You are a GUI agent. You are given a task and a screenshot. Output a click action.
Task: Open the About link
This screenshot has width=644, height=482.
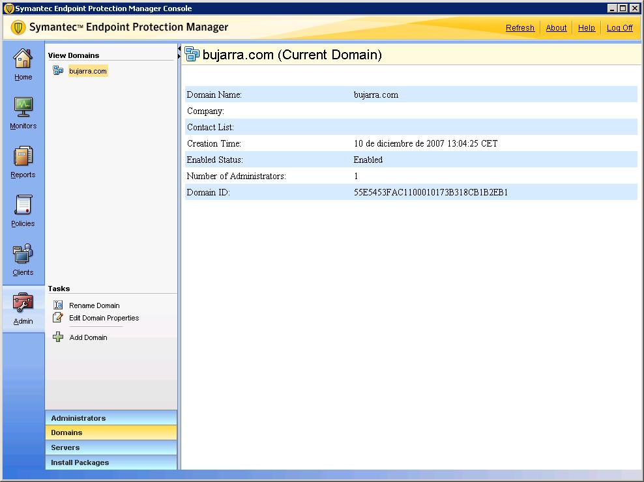556,28
